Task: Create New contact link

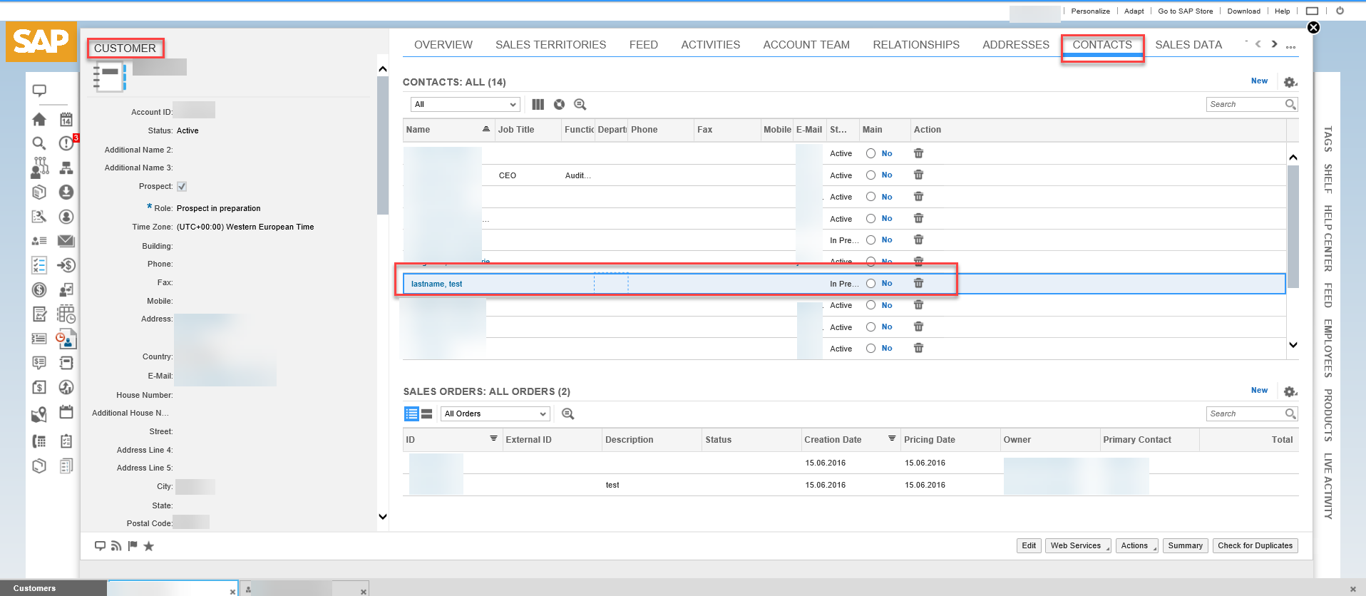Action: point(1259,81)
